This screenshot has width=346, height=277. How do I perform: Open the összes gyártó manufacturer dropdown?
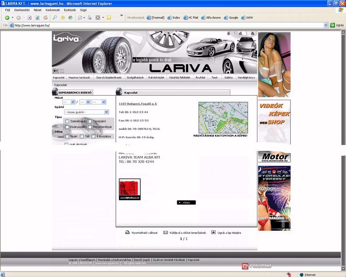(x=87, y=112)
